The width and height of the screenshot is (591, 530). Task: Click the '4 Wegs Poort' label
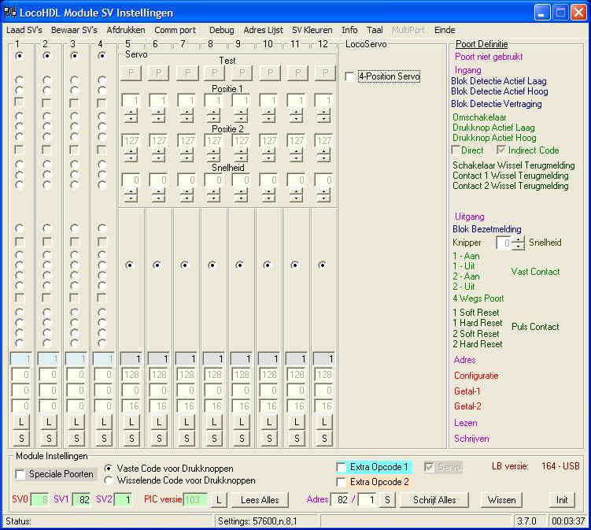(x=478, y=298)
